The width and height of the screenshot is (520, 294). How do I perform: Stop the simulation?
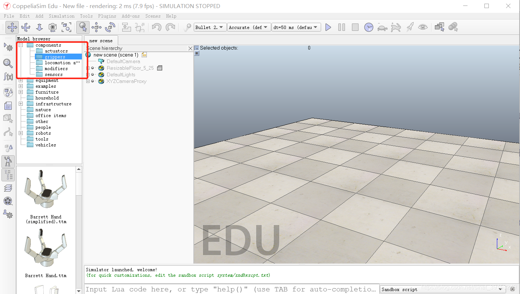pyautogui.click(x=355, y=27)
